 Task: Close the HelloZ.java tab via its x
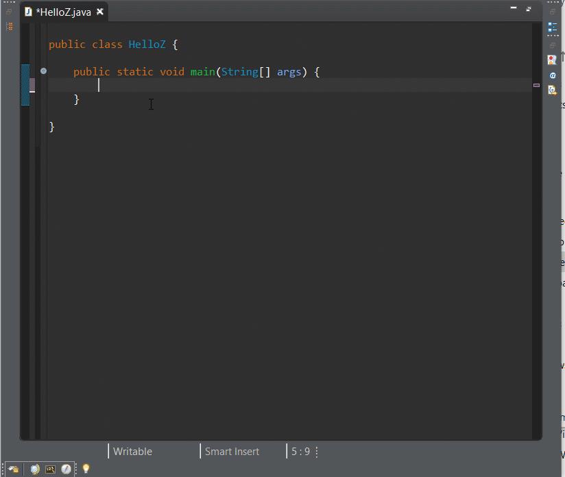[99, 11]
